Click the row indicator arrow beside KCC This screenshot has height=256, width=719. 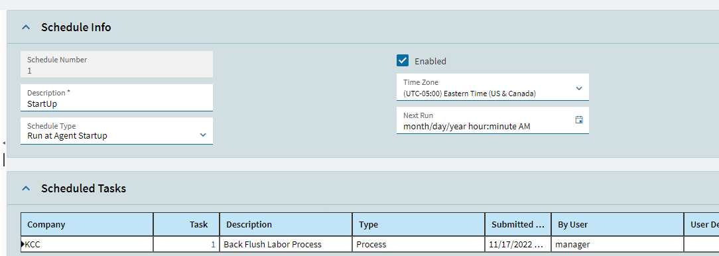pyautogui.click(x=23, y=245)
